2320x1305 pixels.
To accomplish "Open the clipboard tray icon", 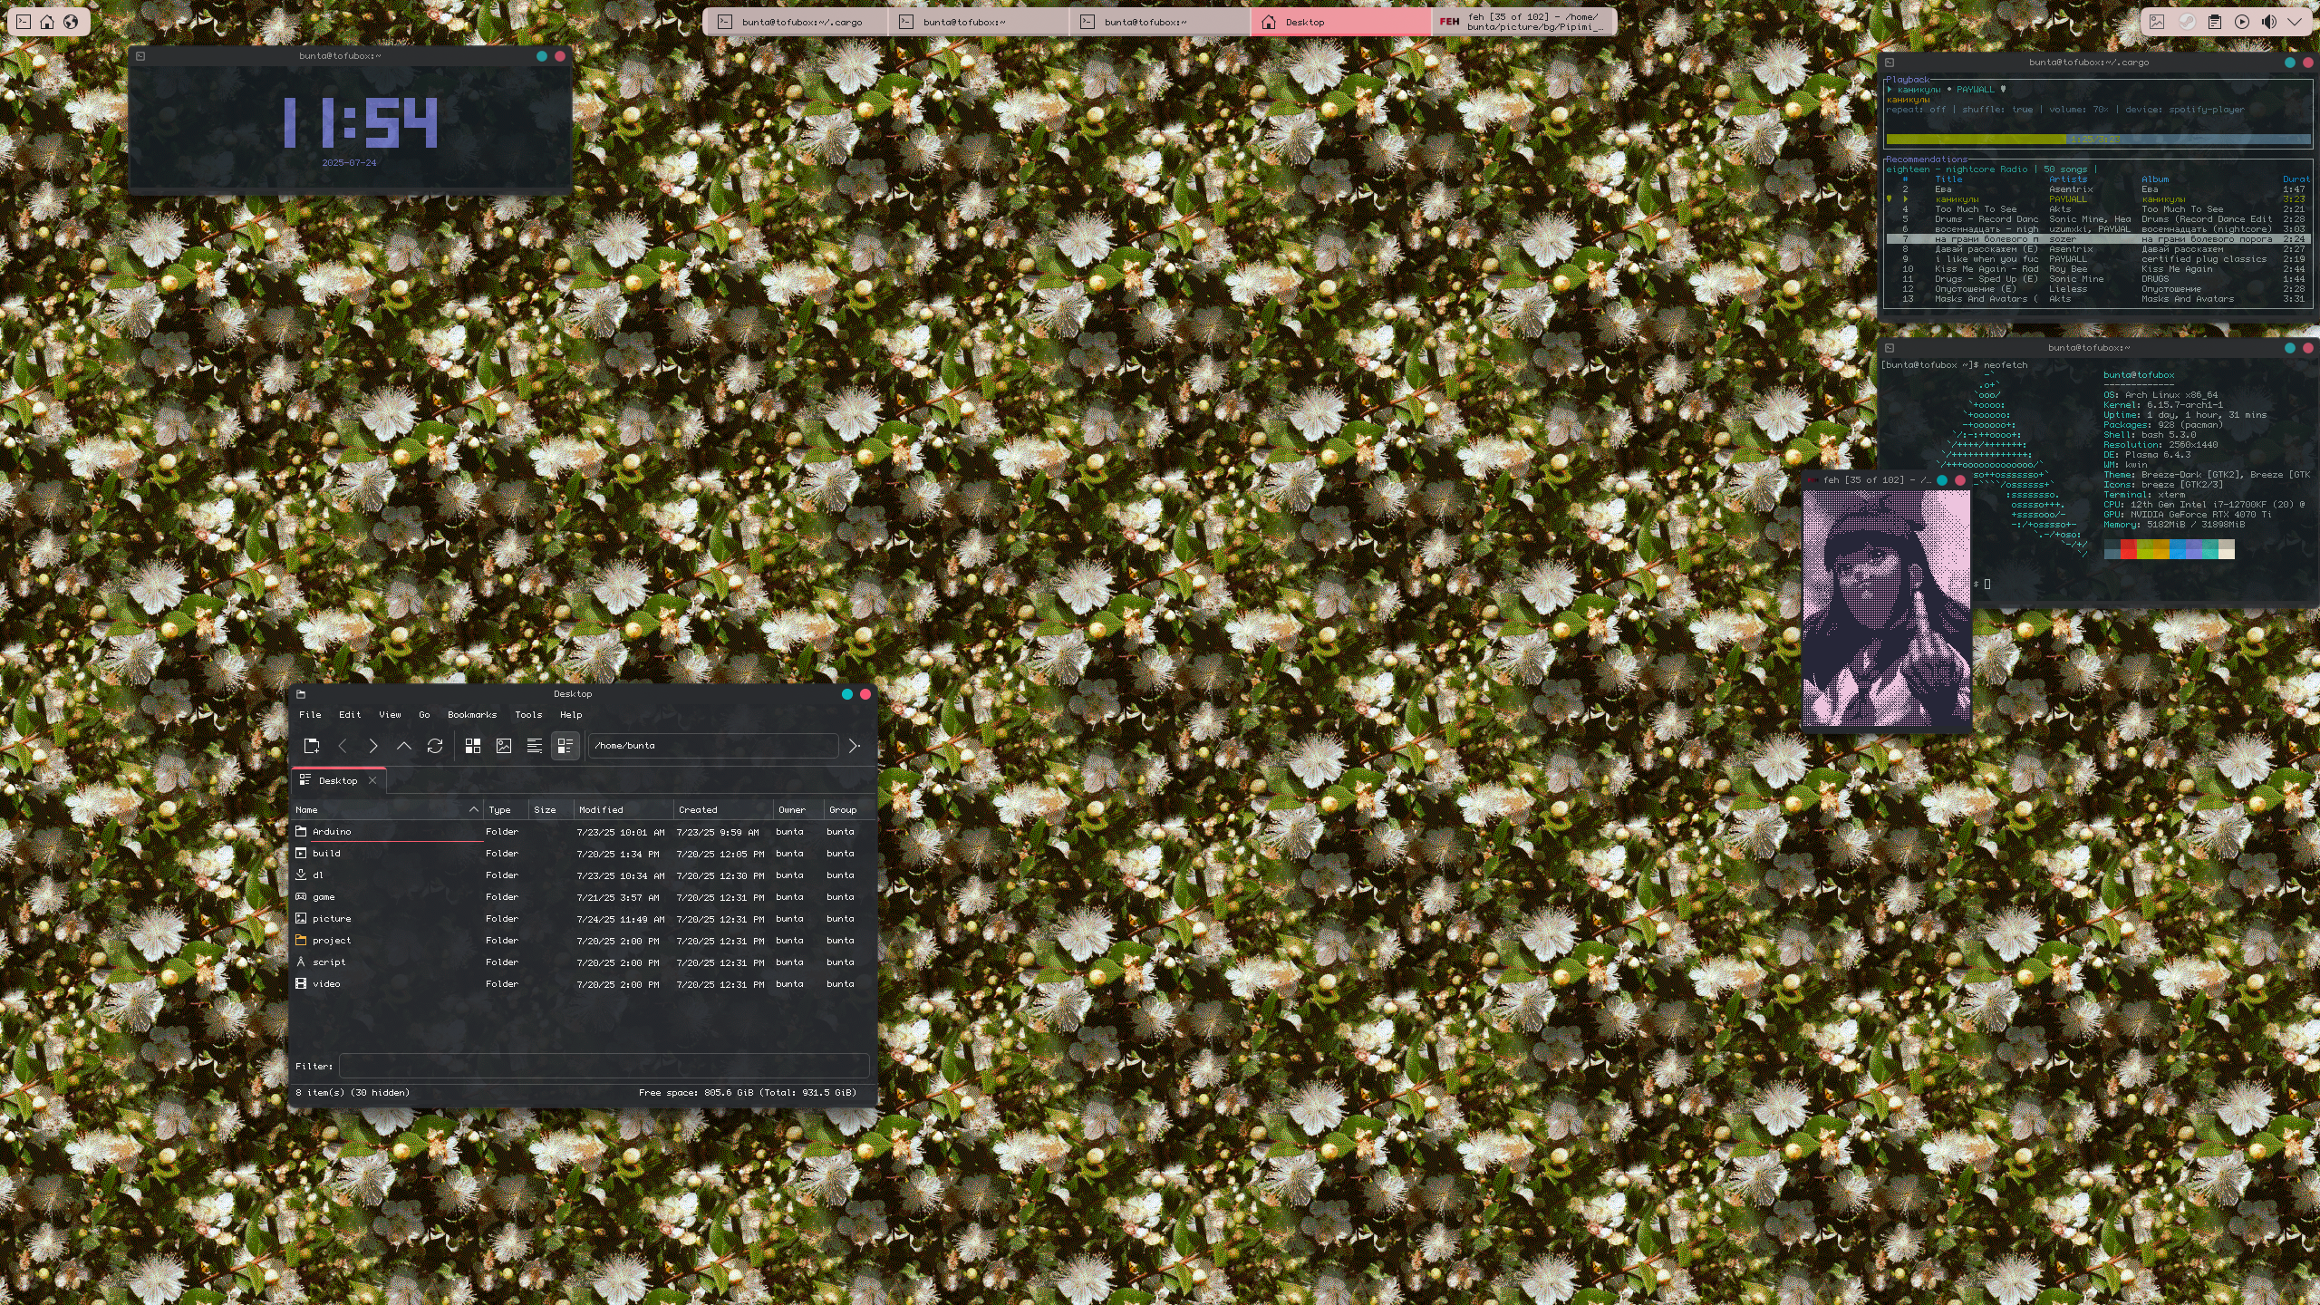I will click(2215, 22).
